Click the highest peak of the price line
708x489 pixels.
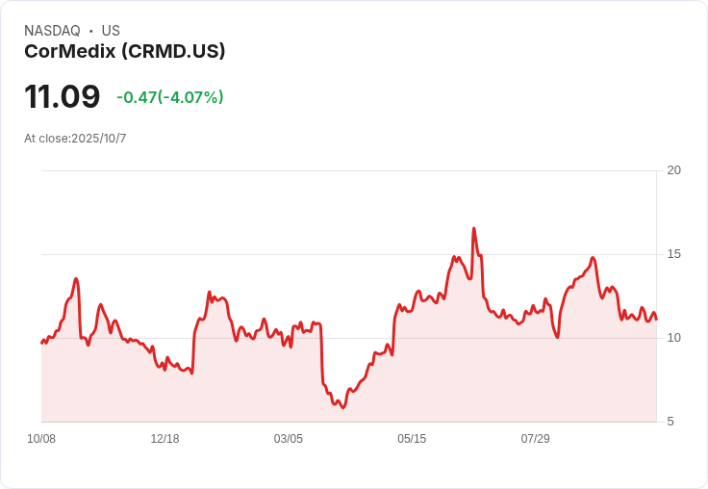coord(474,229)
